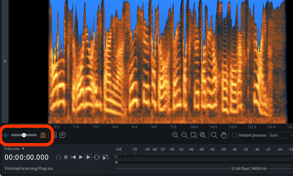Zoom to selection with dashed magnifier icon
Image resolution: width=293 pixels, height=176 pixels.
194,135
